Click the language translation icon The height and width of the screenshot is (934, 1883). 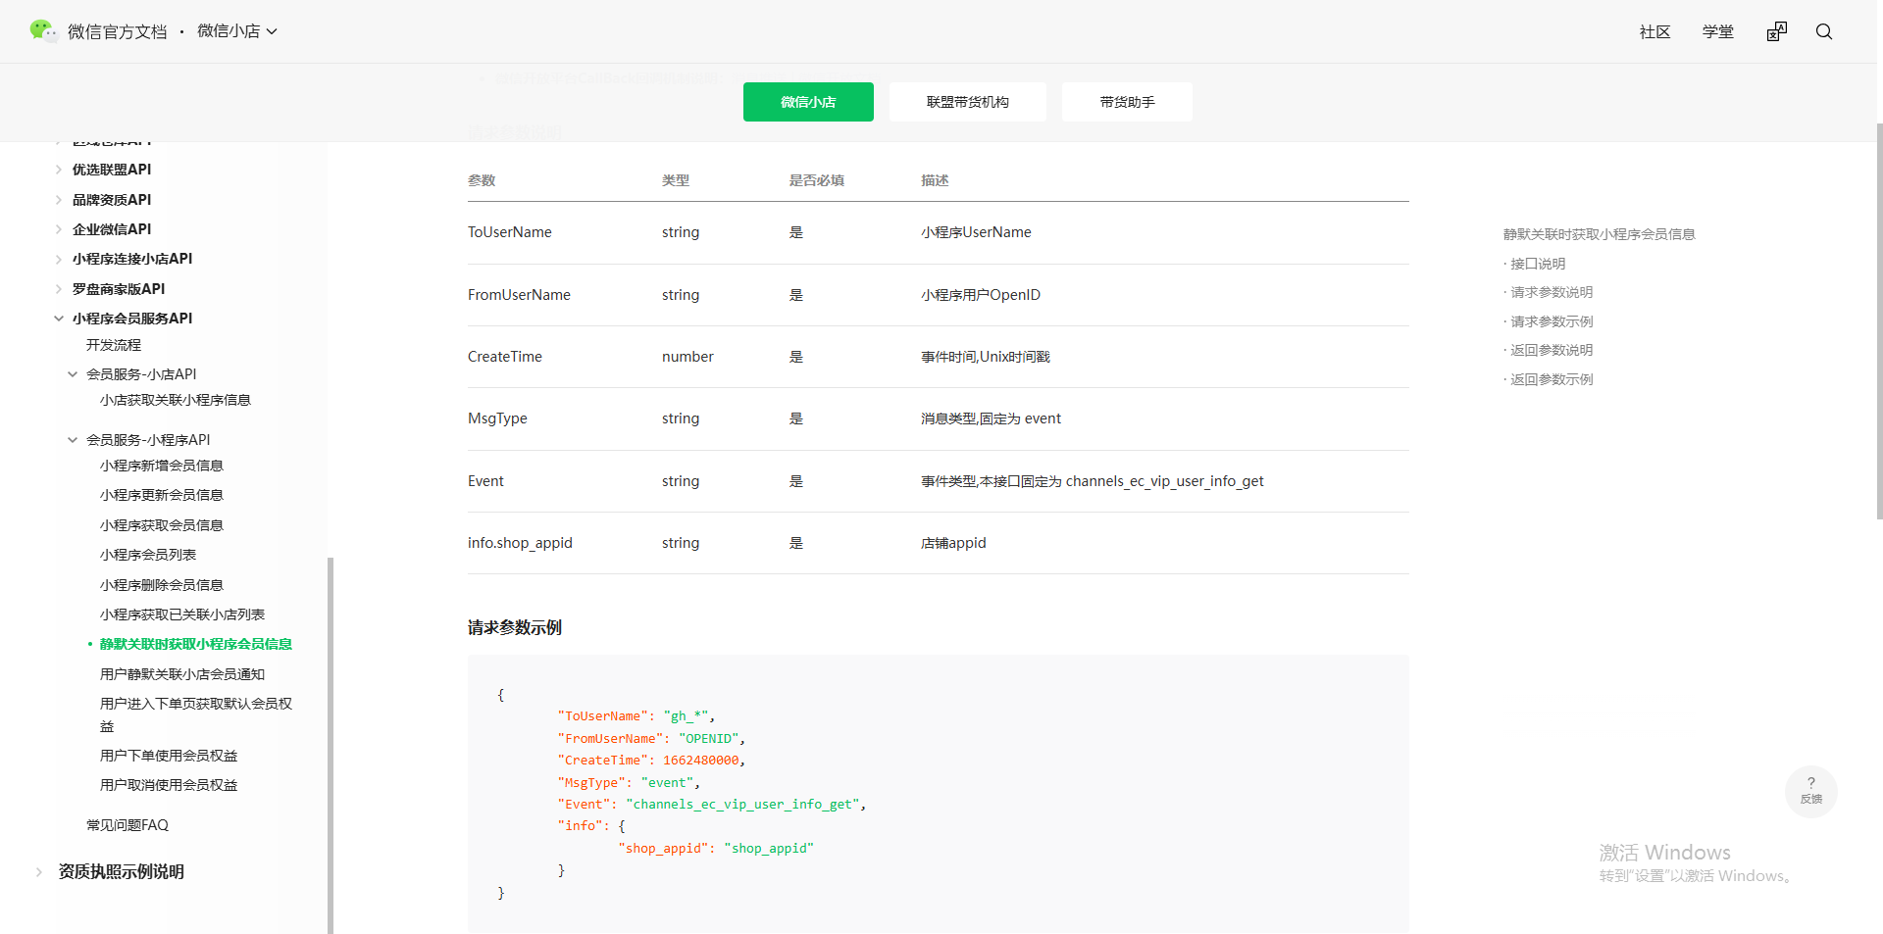(1777, 31)
